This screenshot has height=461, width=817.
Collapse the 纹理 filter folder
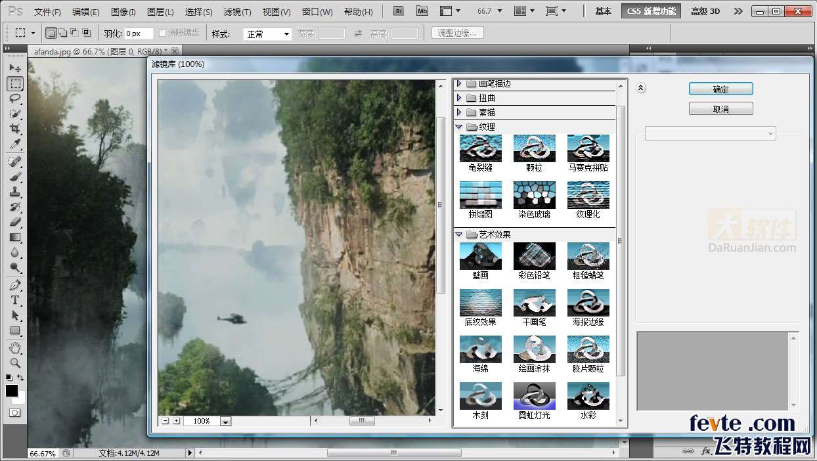pyautogui.click(x=459, y=127)
